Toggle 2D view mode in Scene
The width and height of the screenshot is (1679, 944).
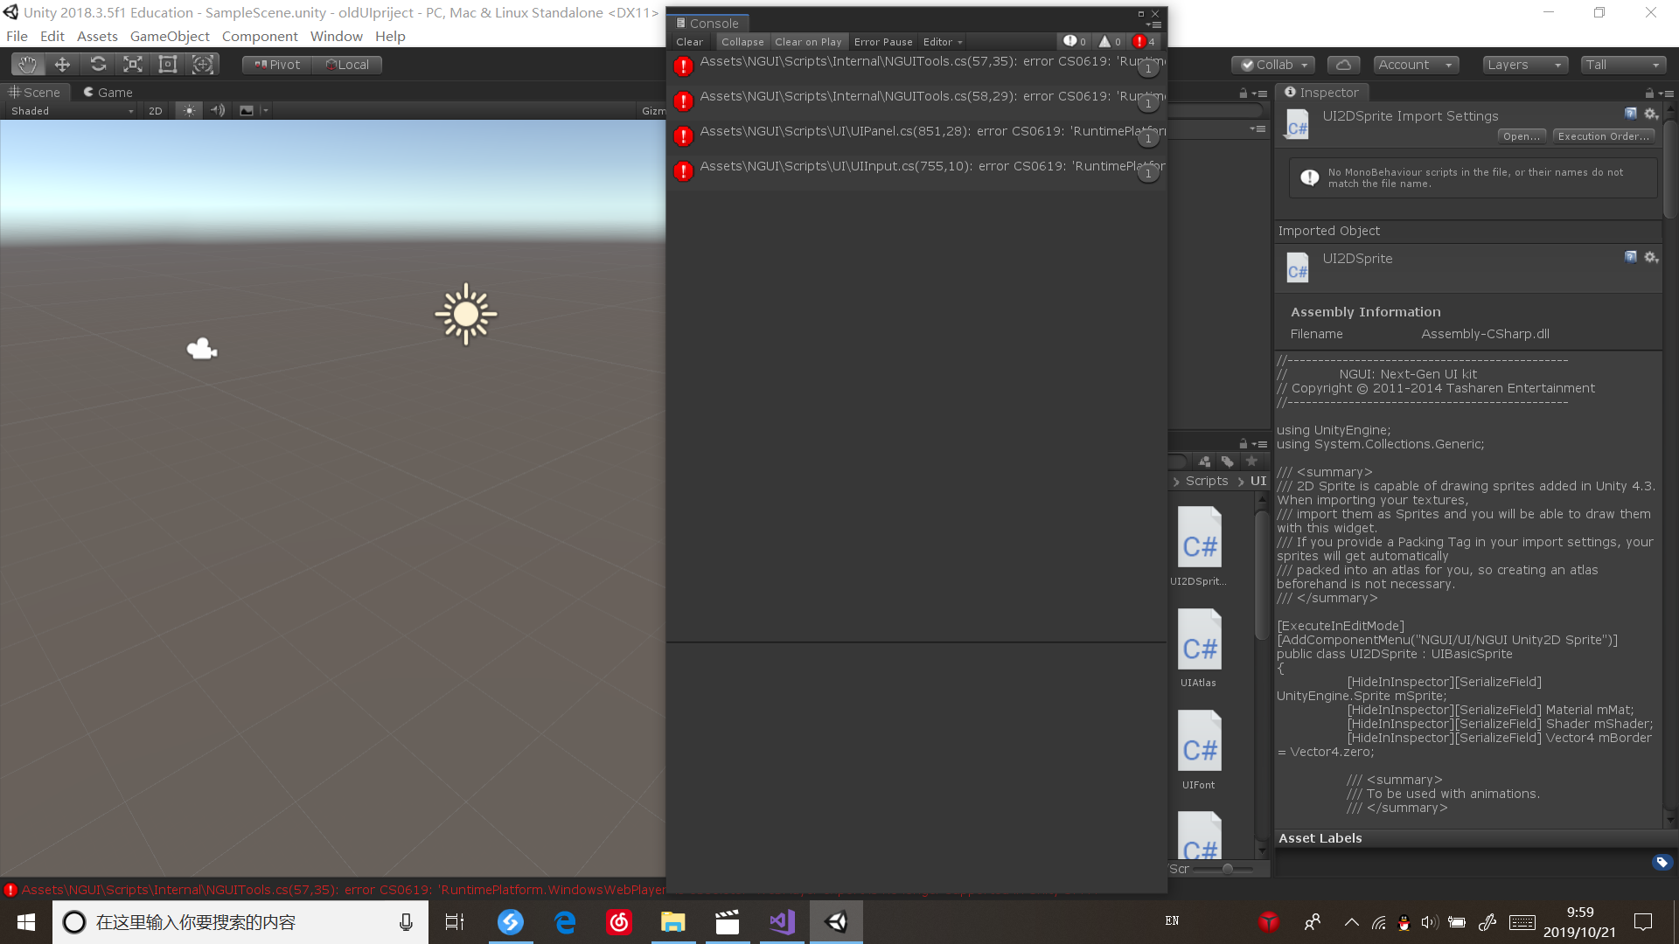(156, 111)
